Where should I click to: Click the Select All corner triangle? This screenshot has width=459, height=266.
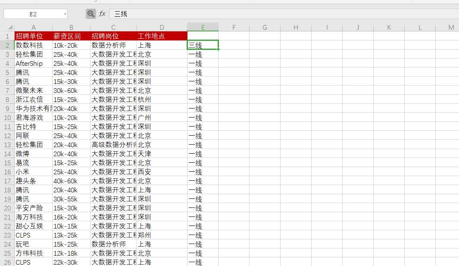click(10, 27)
